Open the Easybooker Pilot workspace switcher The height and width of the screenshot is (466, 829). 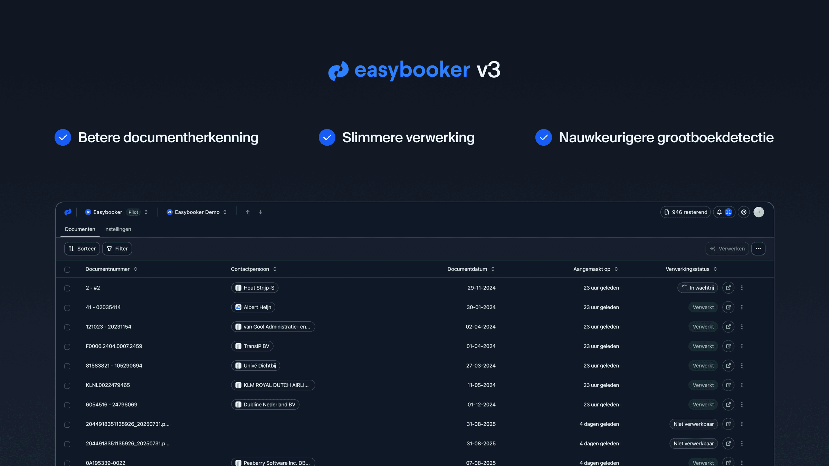click(117, 212)
